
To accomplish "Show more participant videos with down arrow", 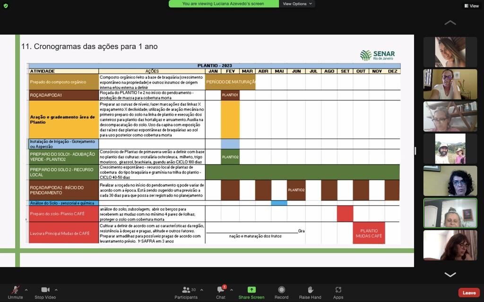I will (450, 274).
